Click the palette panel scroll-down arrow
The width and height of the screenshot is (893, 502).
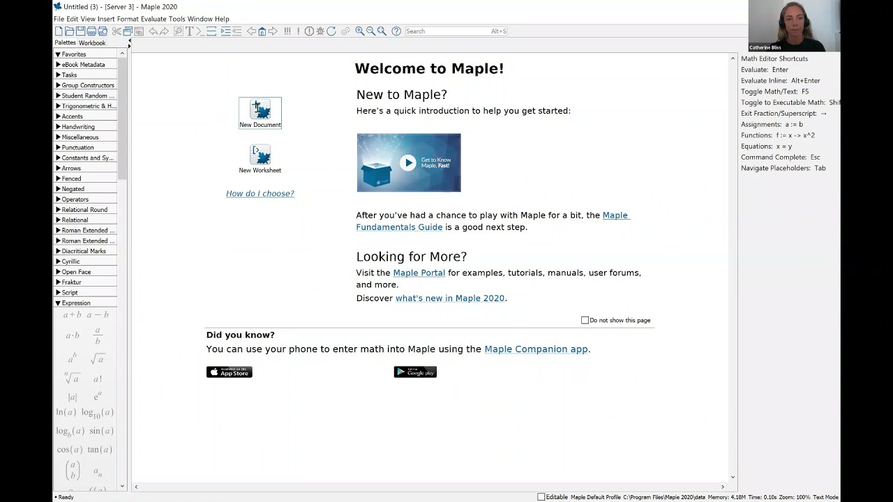[x=122, y=486]
